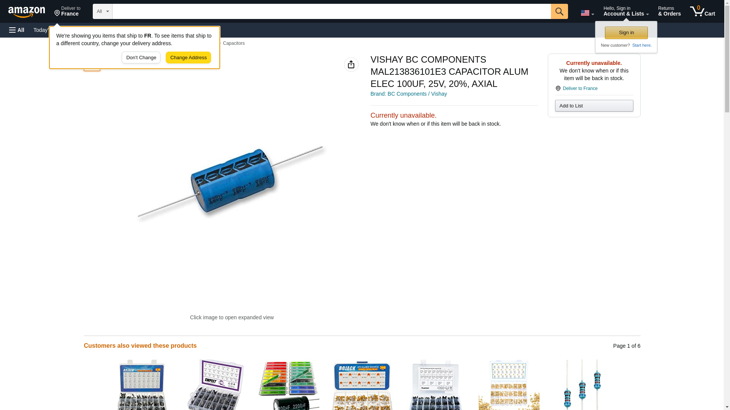The image size is (730, 410).
Task: Click the US flag language selector
Action: pyautogui.click(x=587, y=13)
